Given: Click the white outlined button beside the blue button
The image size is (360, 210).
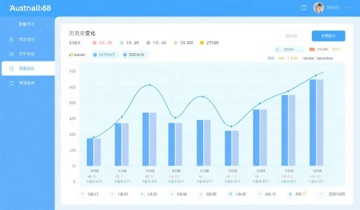Looking at the screenshot, I should 291,36.
